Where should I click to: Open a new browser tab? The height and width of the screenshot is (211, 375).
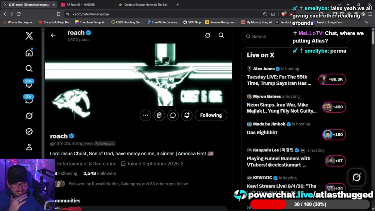(178, 5)
